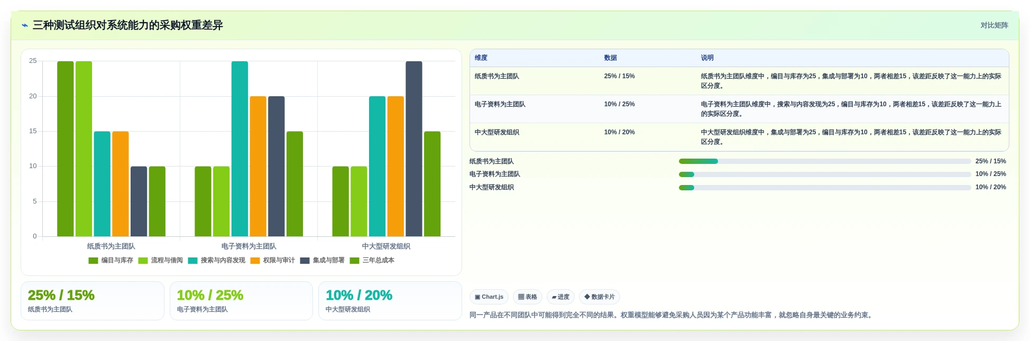Toggle the 搜索与内容发现 legend item
The height and width of the screenshot is (341, 1030).
(x=216, y=261)
